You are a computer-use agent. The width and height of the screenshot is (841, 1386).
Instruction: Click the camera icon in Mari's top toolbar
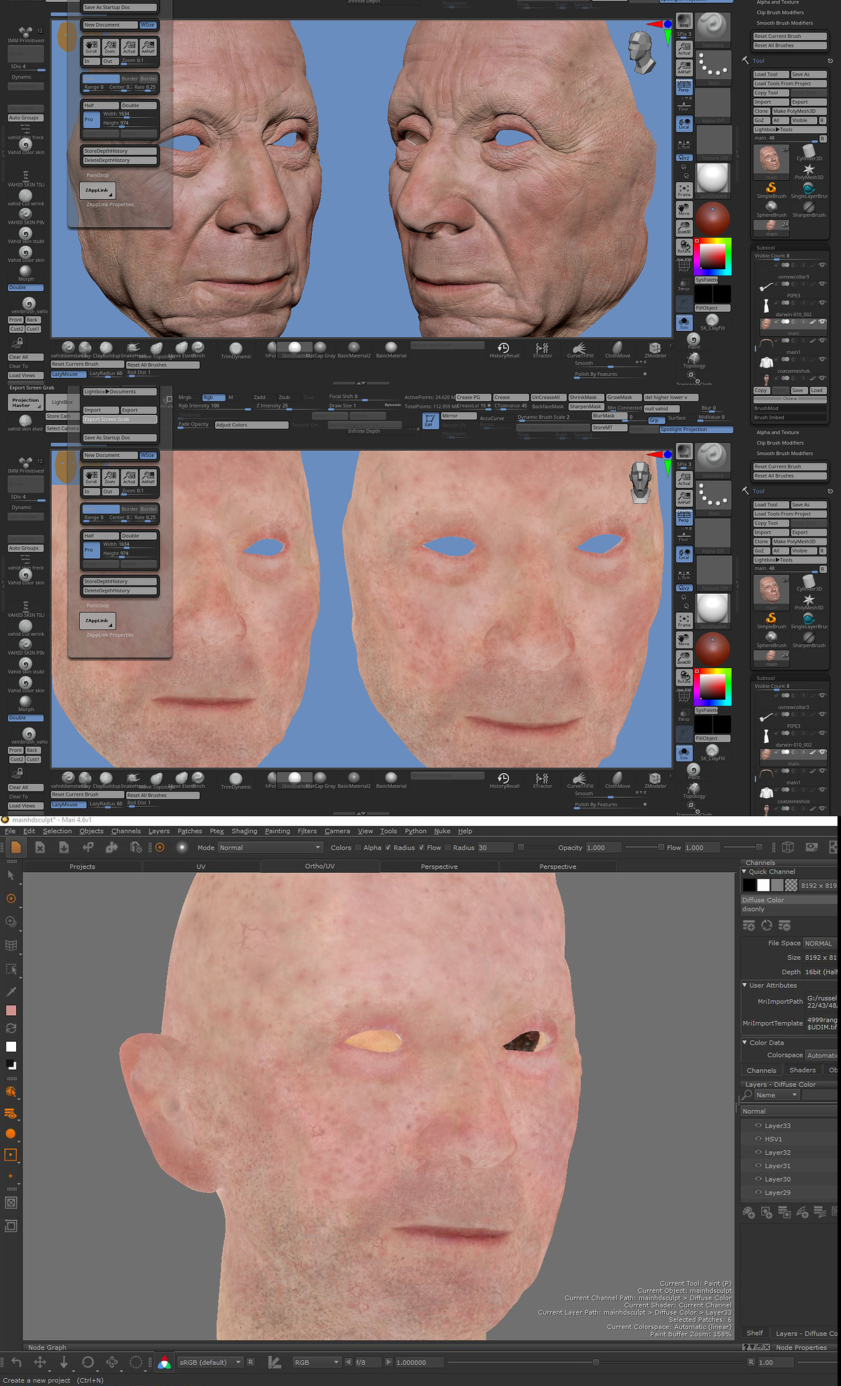pyautogui.click(x=812, y=848)
